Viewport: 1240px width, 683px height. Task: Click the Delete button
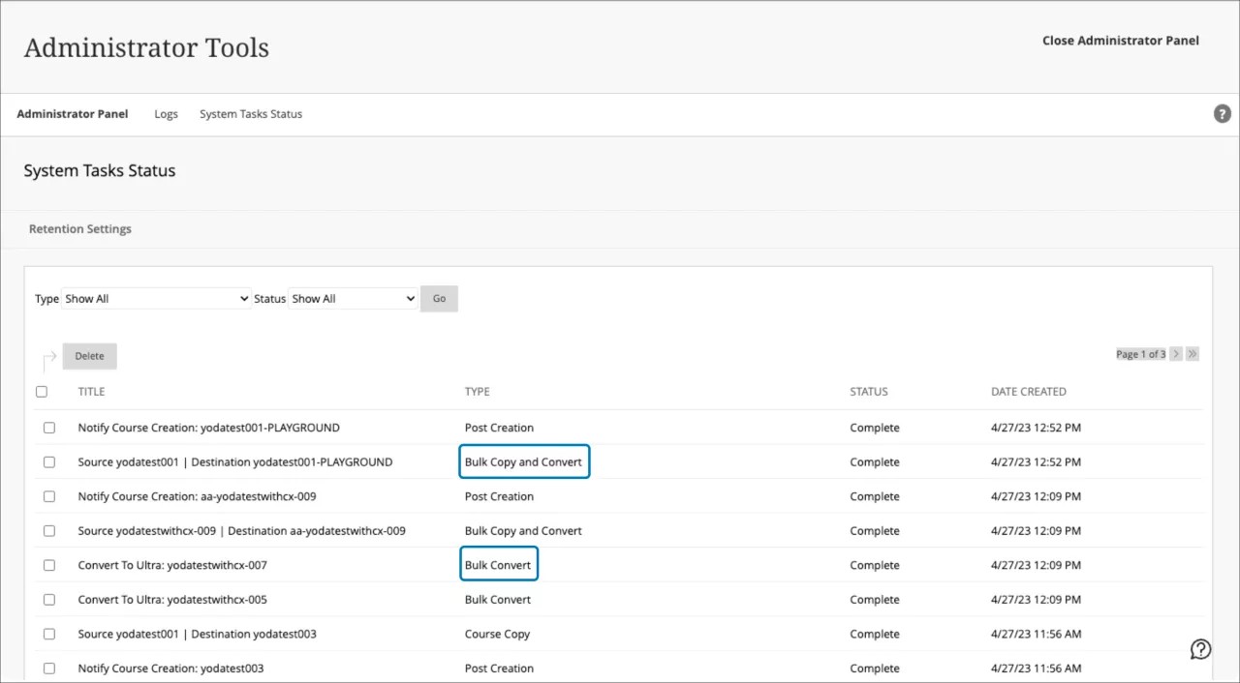[89, 356]
